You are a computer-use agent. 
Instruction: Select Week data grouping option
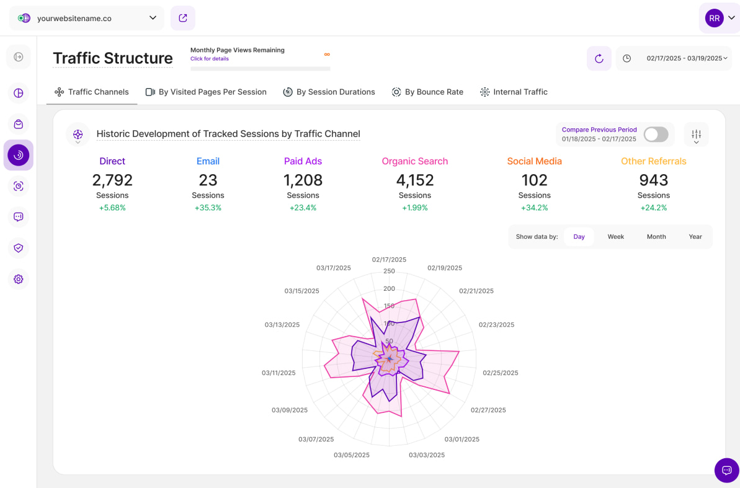pos(615,237)
